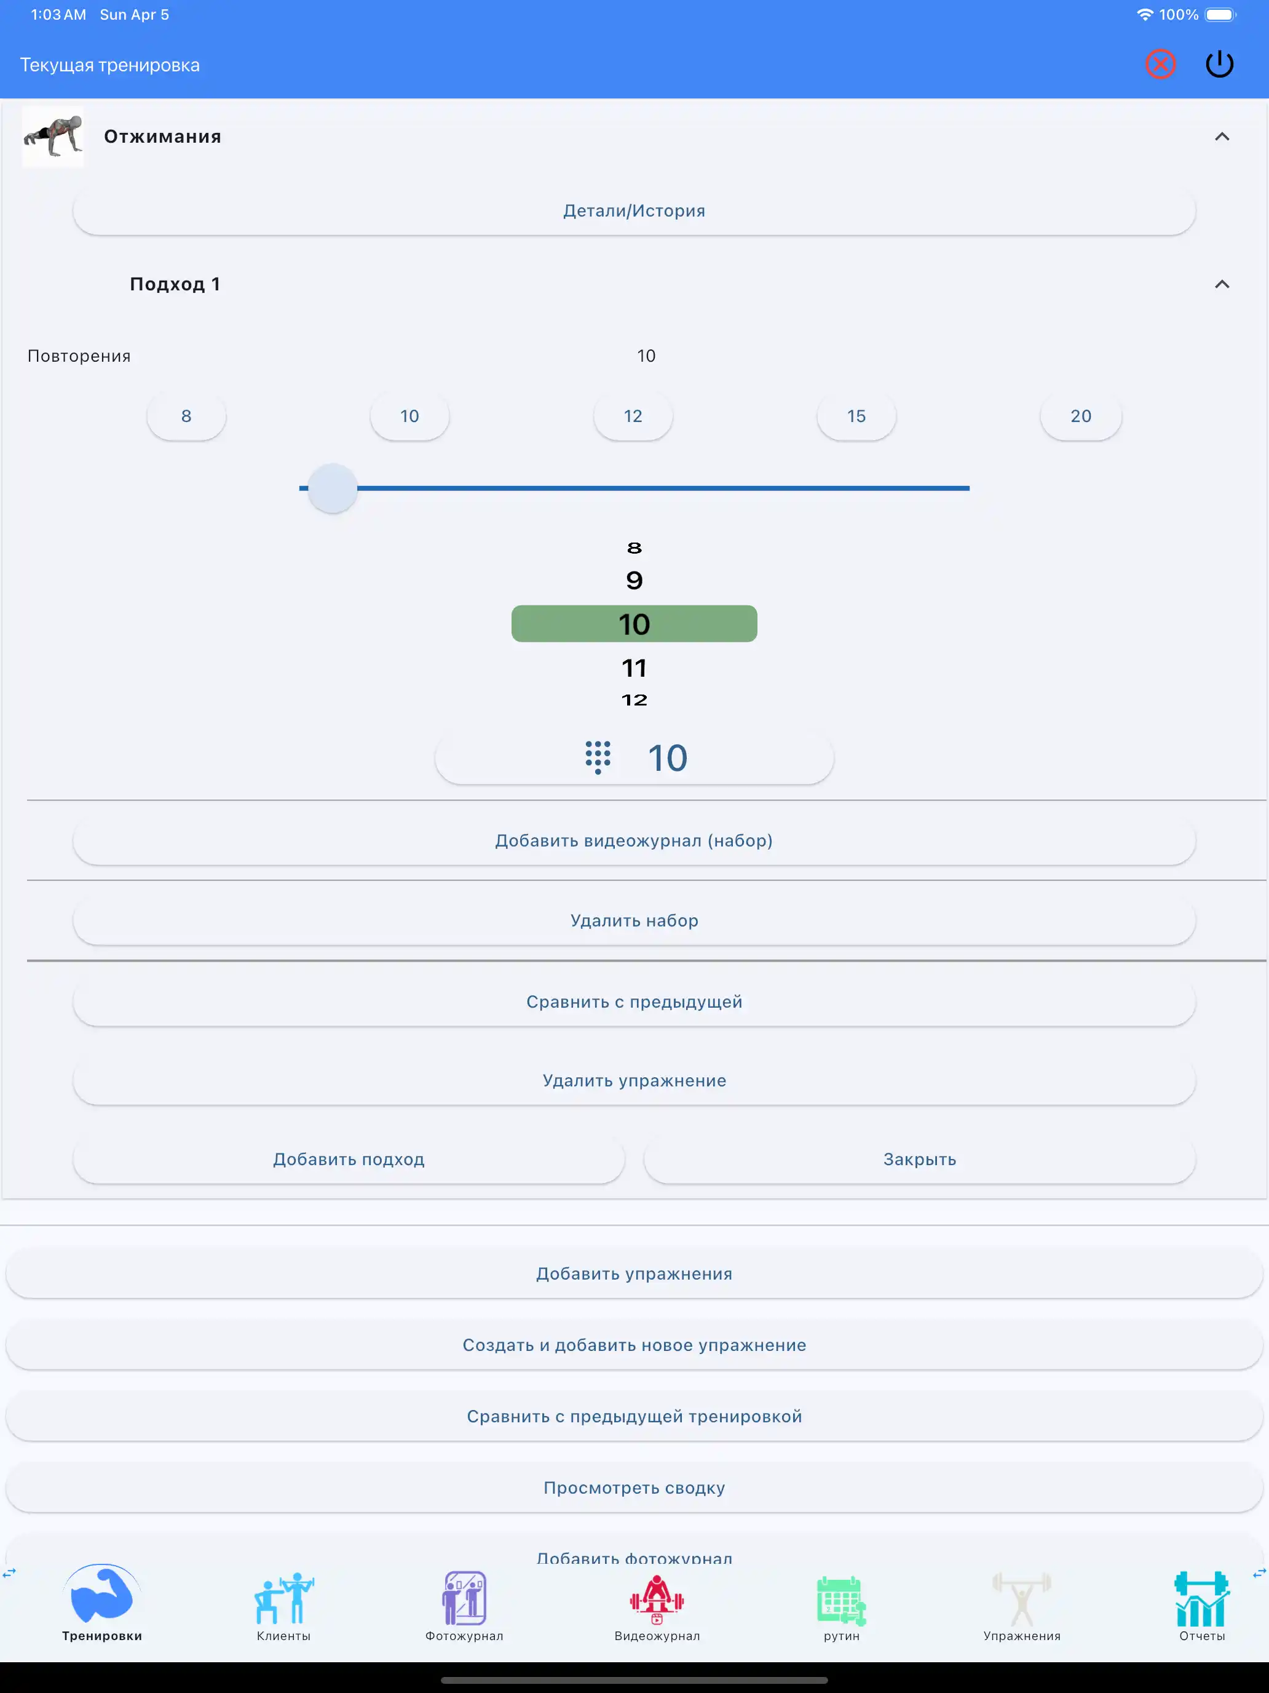Screen dimensions: 1269x1693
Task: Open the Отчеты chart icon
Action: click(x=1201, y=1598)
